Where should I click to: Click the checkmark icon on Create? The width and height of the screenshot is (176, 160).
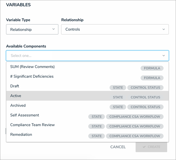coord(144,147)
